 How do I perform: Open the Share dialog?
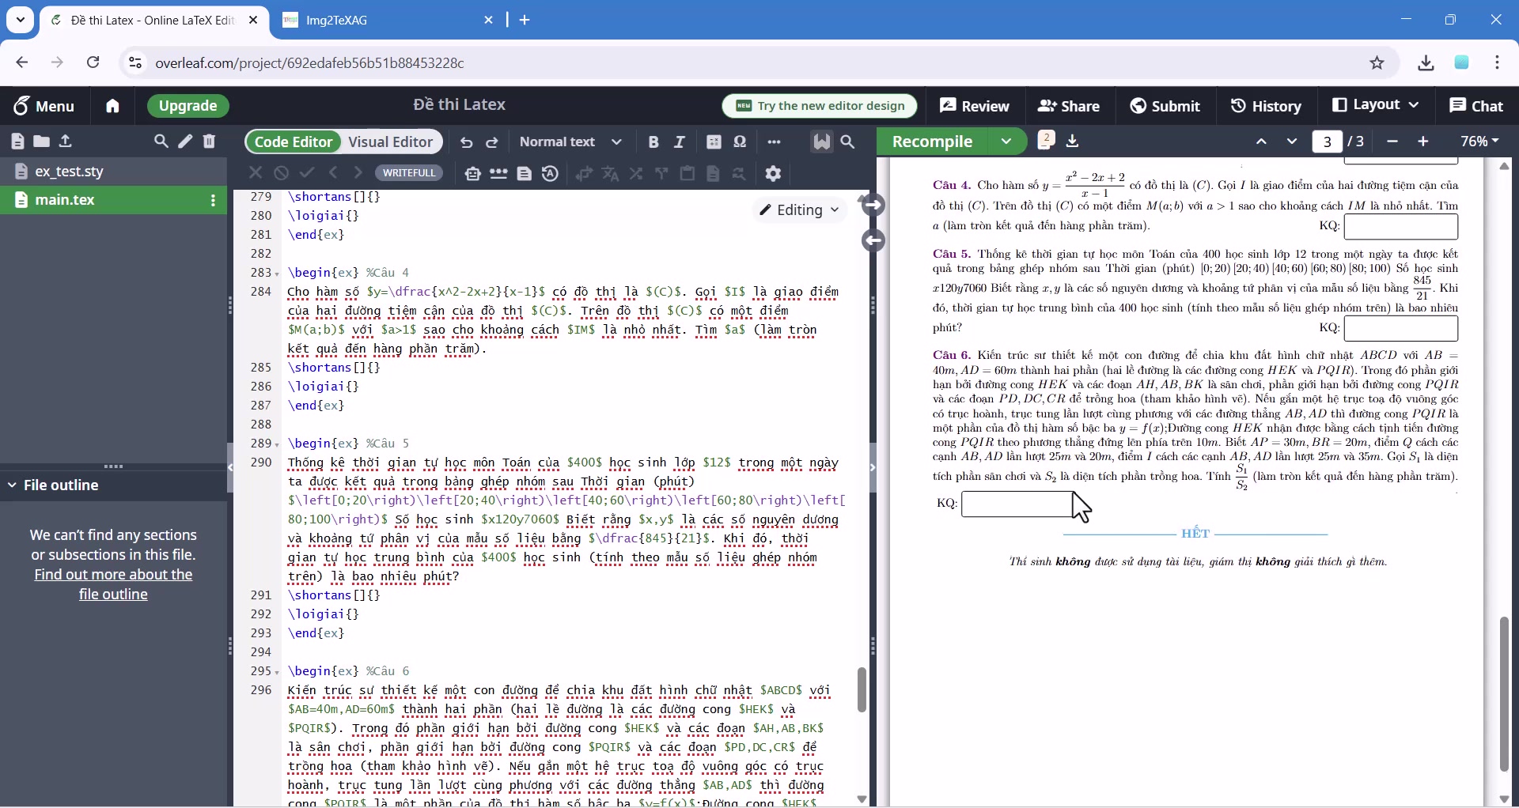tap(1069, 106)
